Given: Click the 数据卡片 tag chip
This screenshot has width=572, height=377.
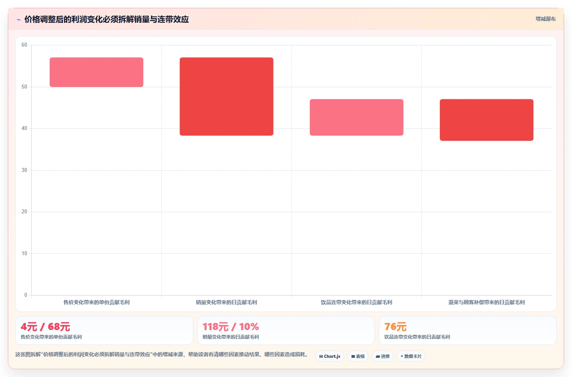Looking at the screenshot, I should [411, 356].
